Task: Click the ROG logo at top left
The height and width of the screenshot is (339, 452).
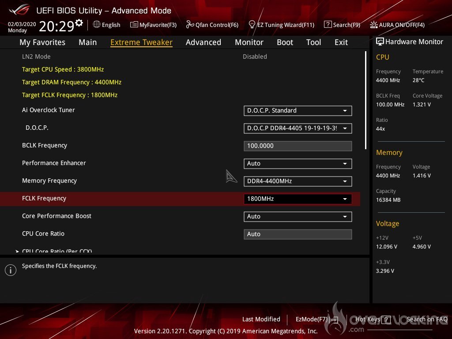Action: 19,10
